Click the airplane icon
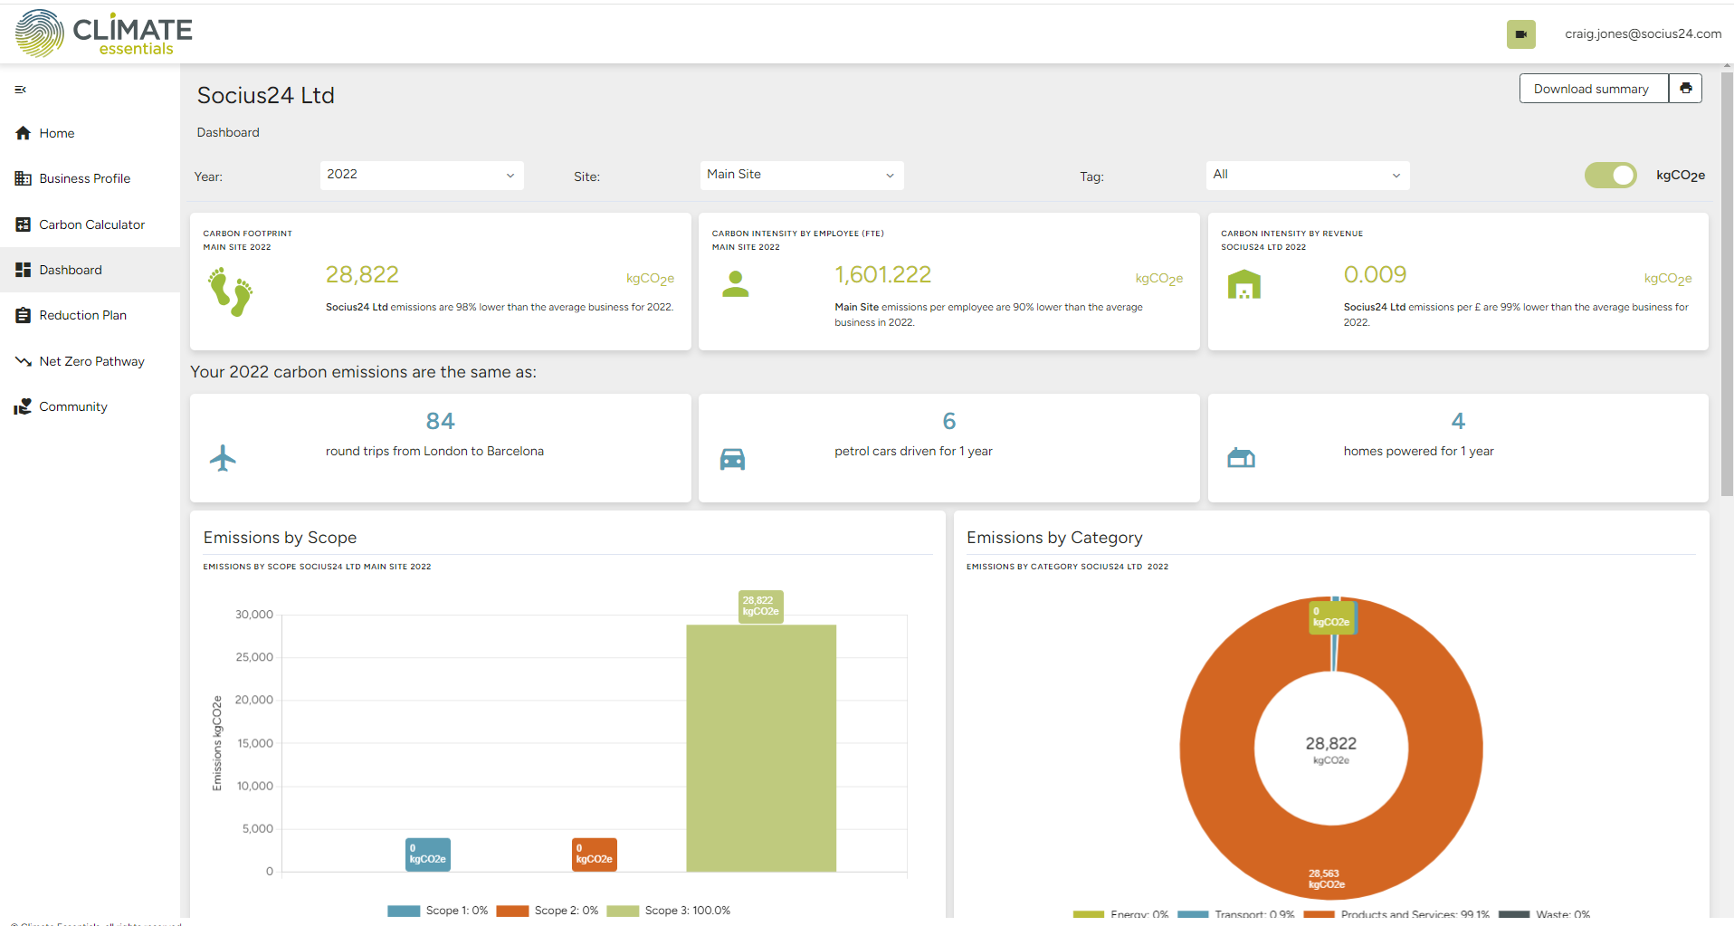This screenshot has height=926, width=1734. 223,458
